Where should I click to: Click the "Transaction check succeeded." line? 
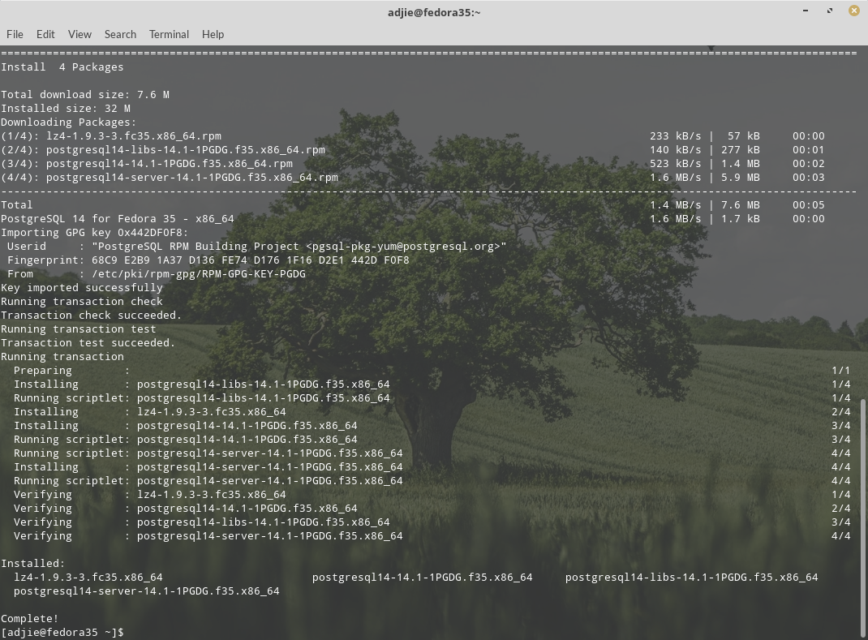[92, 316]
